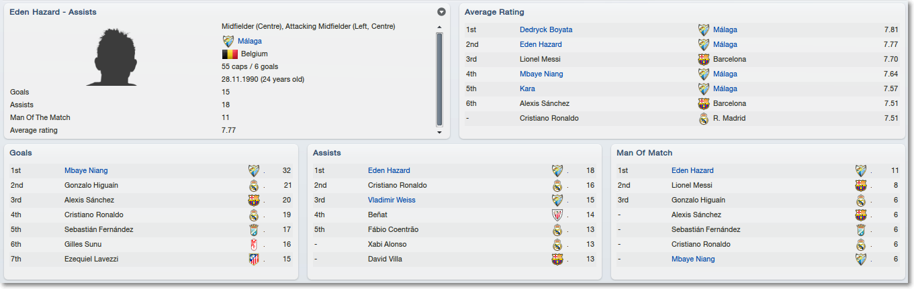Click Belgium flag icon in player profile
Image resolution: width=914 pixels, height=289 pixels.
(x=229, y=54)
